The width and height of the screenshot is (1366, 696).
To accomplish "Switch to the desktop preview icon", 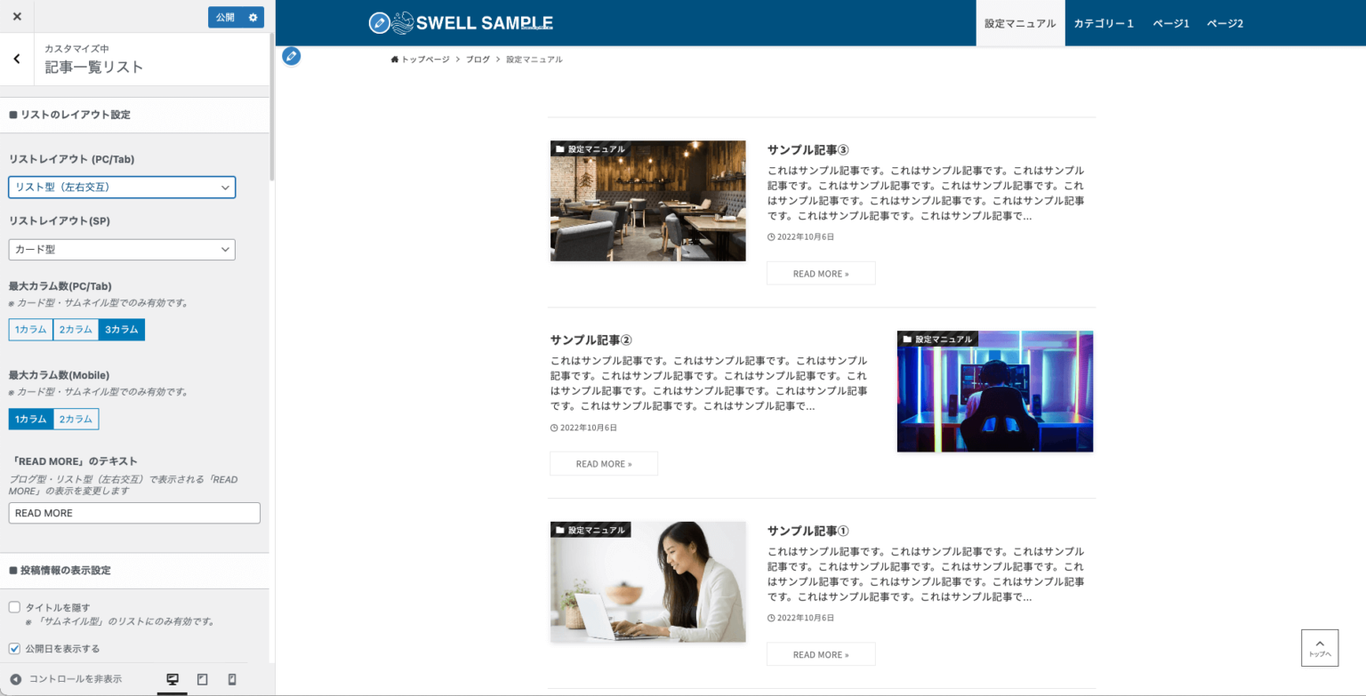I will pyautogui.click(x=172, y=679).
